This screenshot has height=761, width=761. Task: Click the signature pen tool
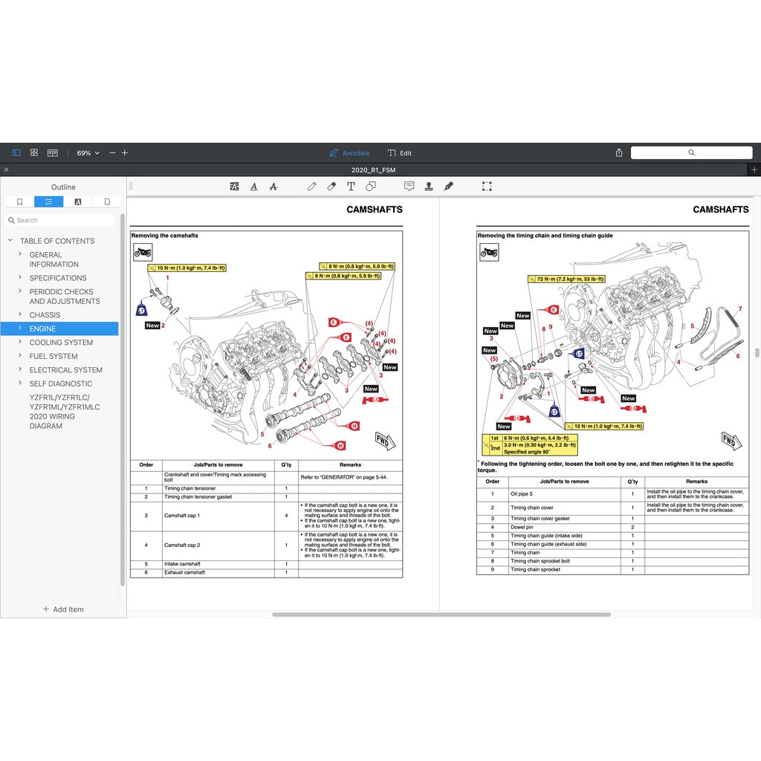point(448,187)
